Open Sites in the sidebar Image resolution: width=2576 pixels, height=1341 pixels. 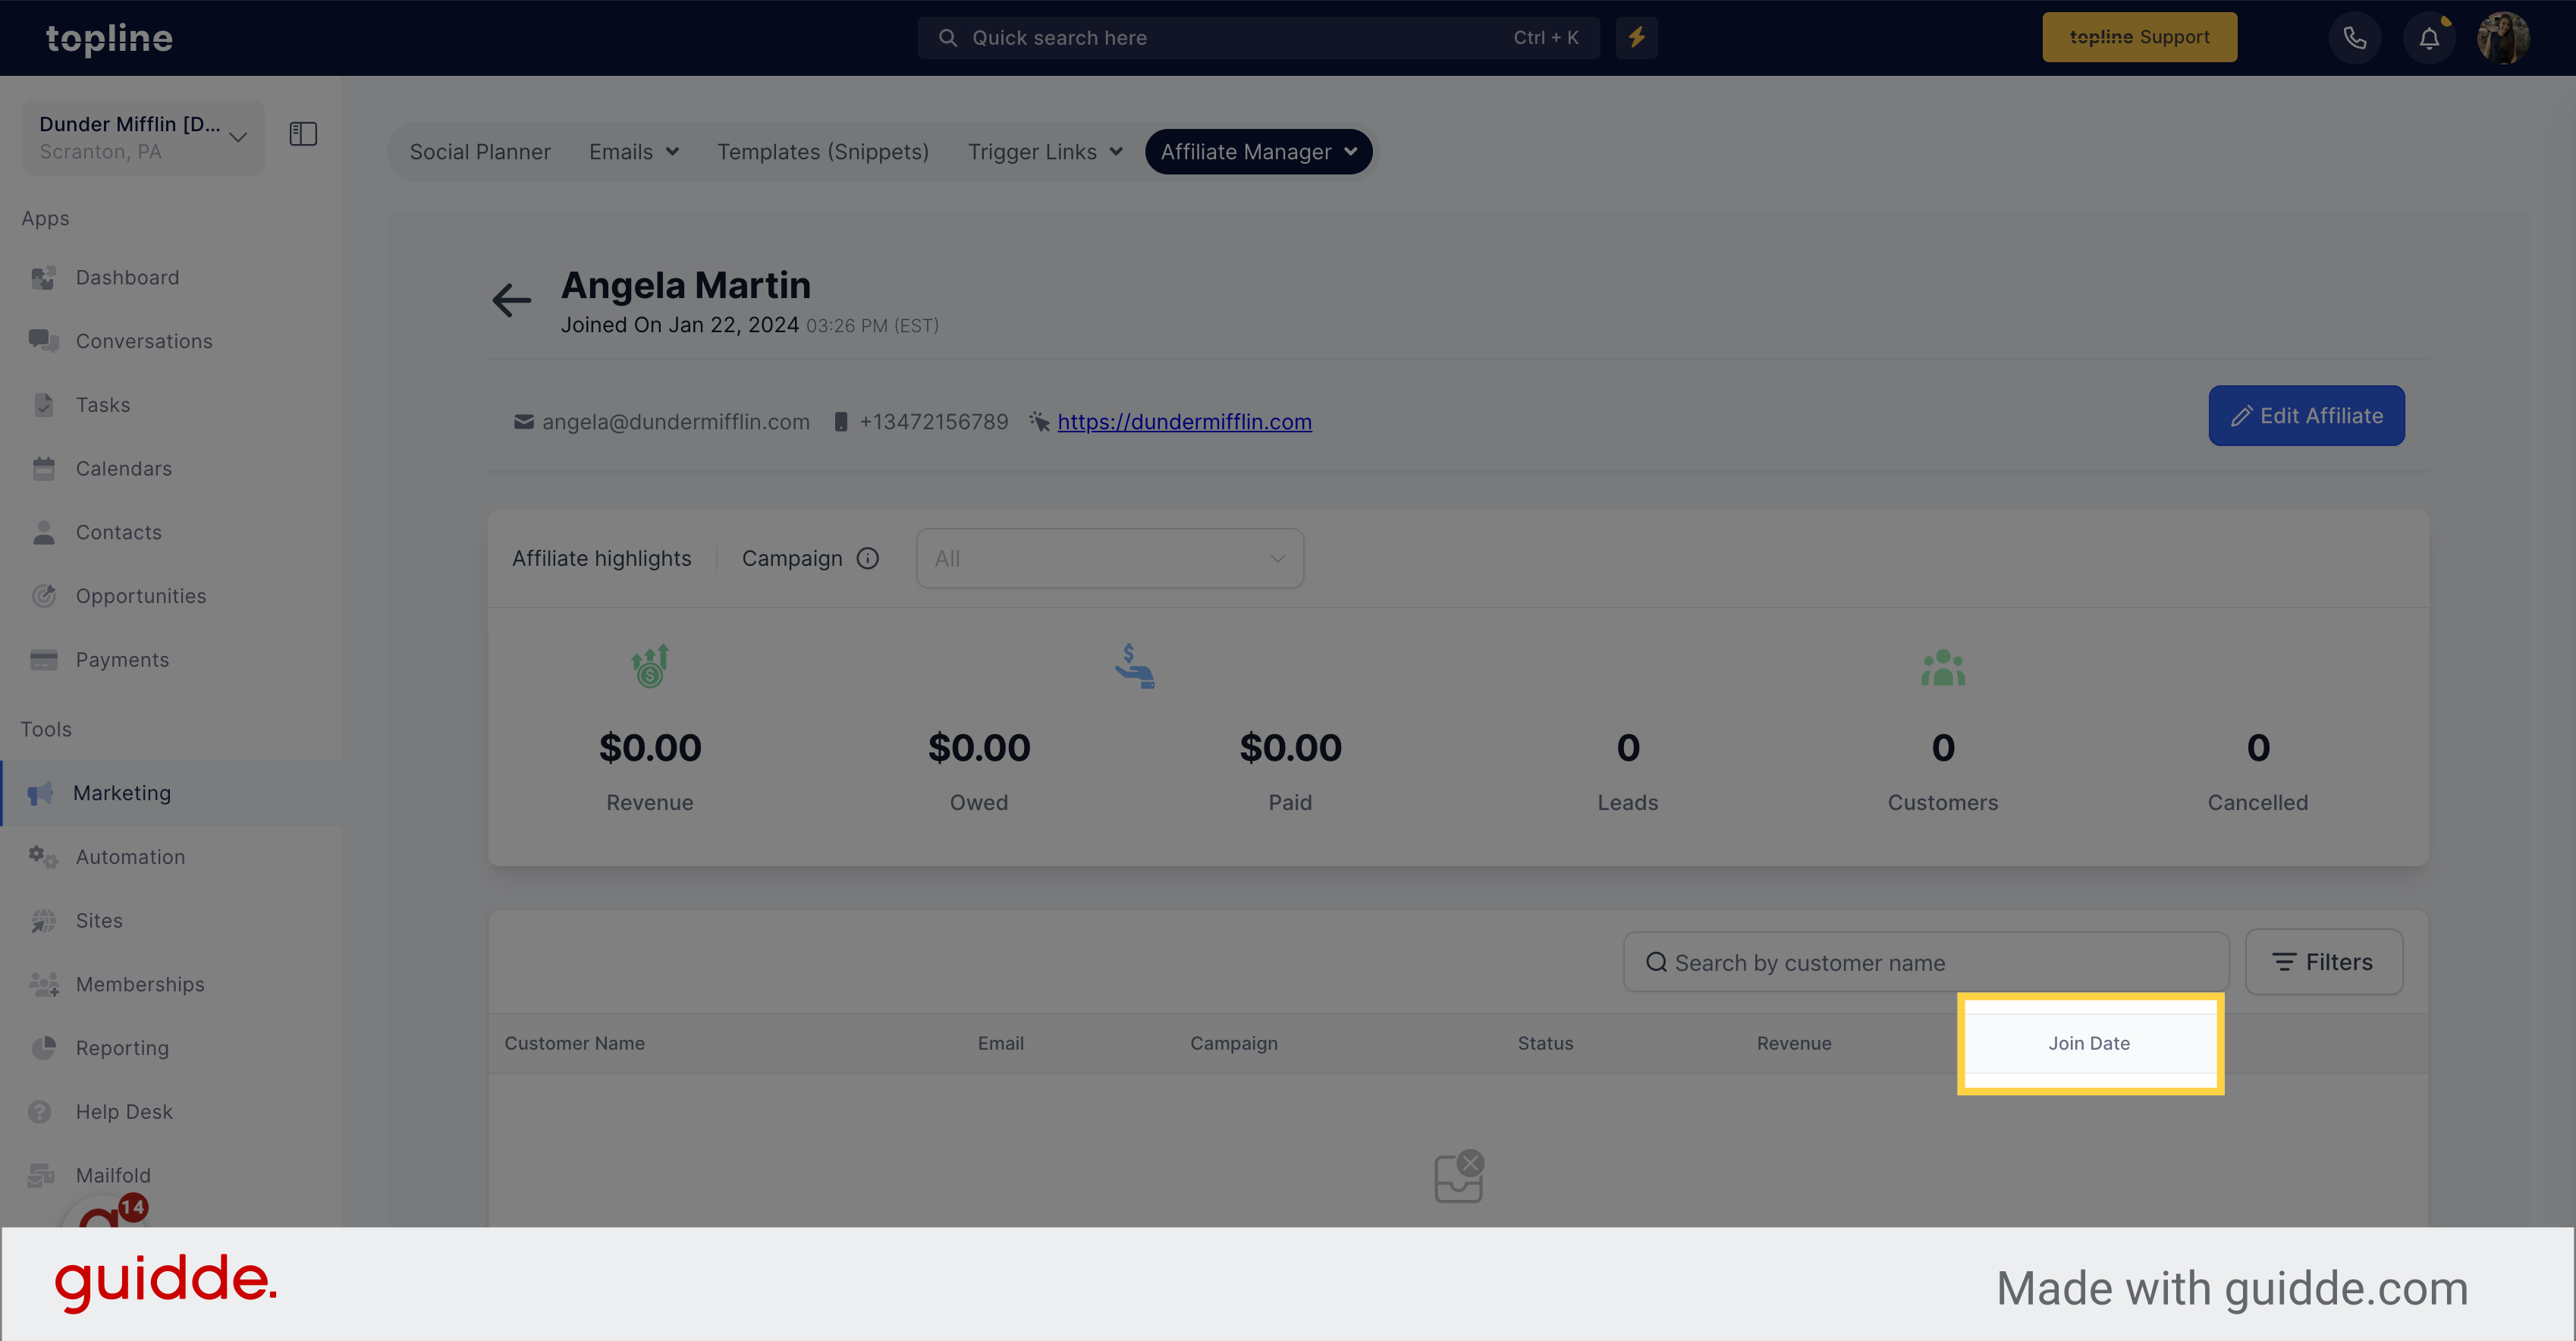(99, 920)
